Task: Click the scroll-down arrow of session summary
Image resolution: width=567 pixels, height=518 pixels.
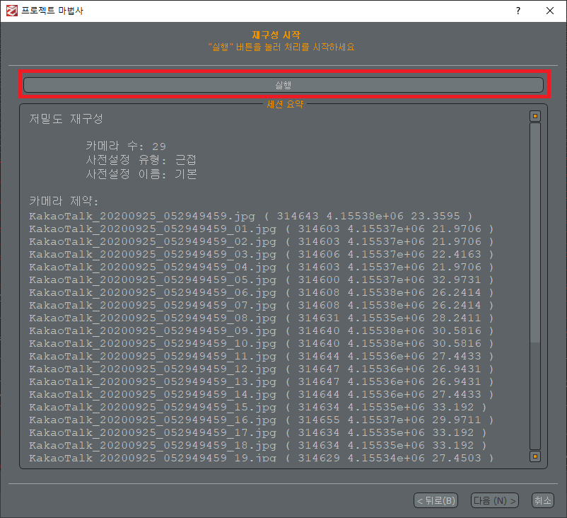Action: [535, 456]
